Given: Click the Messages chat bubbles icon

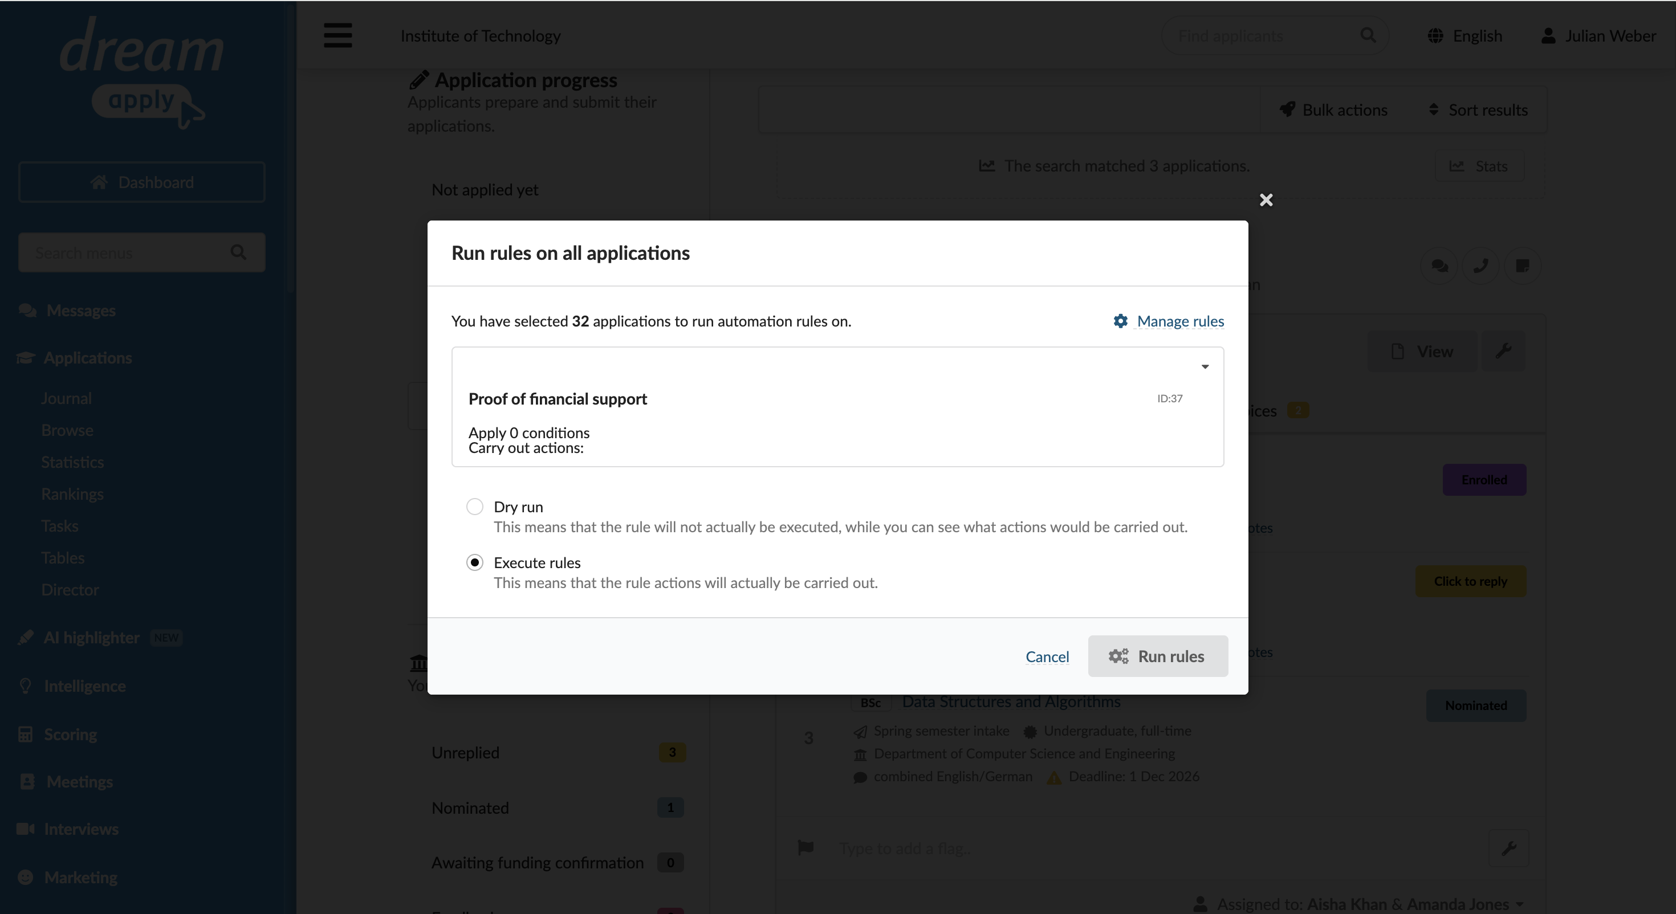Looking at the screenshot, I should 27,311.
